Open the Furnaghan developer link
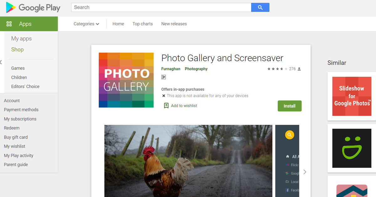Viewport: 376px width, 197px height. pyautogui.click(x=171, y=69)
